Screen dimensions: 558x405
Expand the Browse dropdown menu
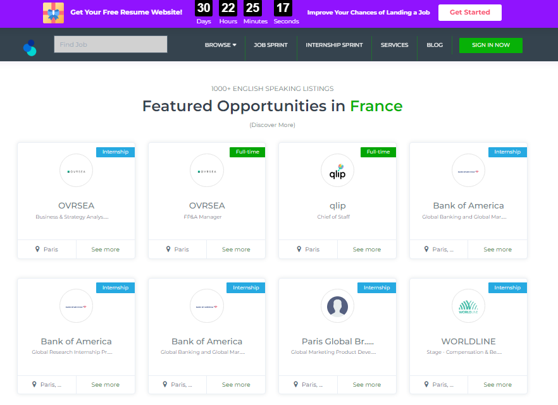[x=220, y=45]
